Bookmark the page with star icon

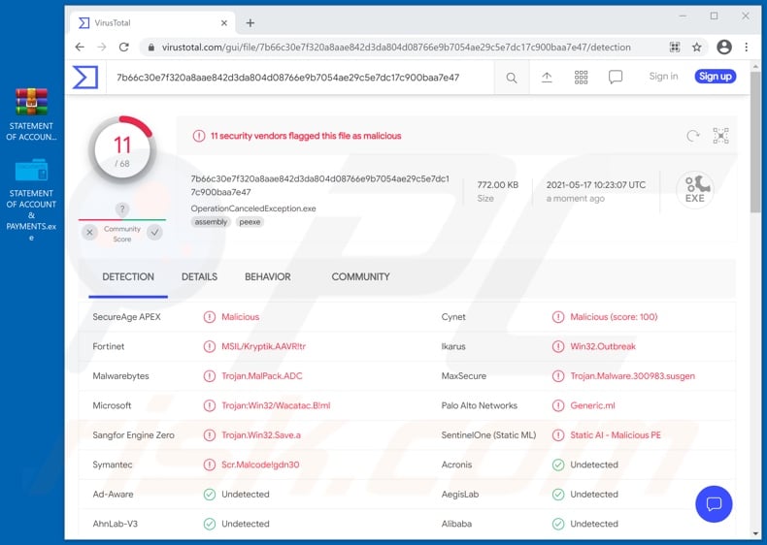(x=696, y=47)
